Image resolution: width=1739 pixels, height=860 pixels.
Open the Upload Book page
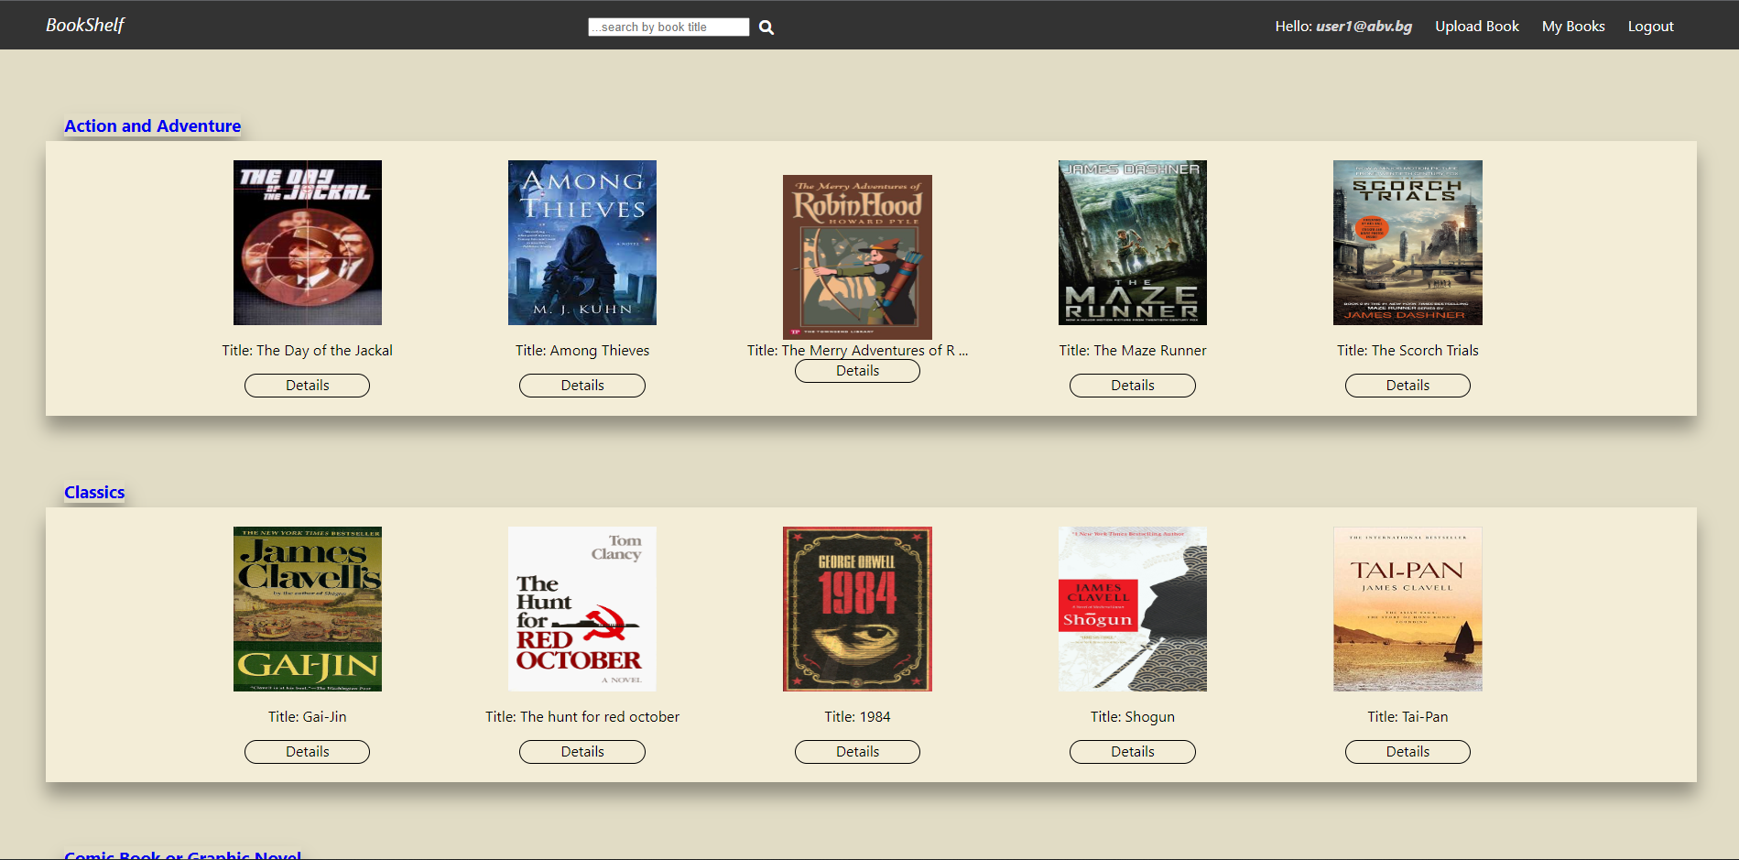[x=1476, y=27]
